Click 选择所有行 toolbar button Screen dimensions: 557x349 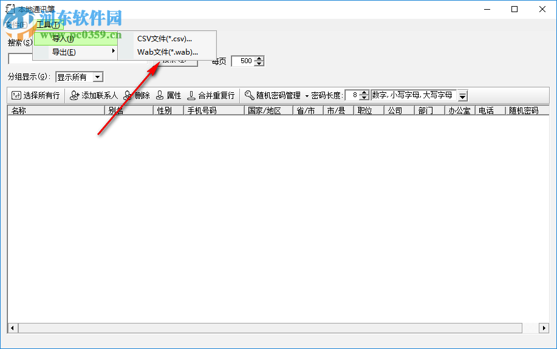(36, 95)
